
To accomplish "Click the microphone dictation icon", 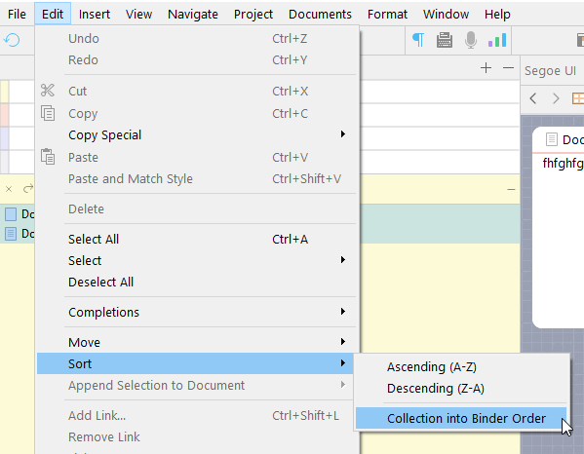I will pyautogui.click(x=471, y=40).
